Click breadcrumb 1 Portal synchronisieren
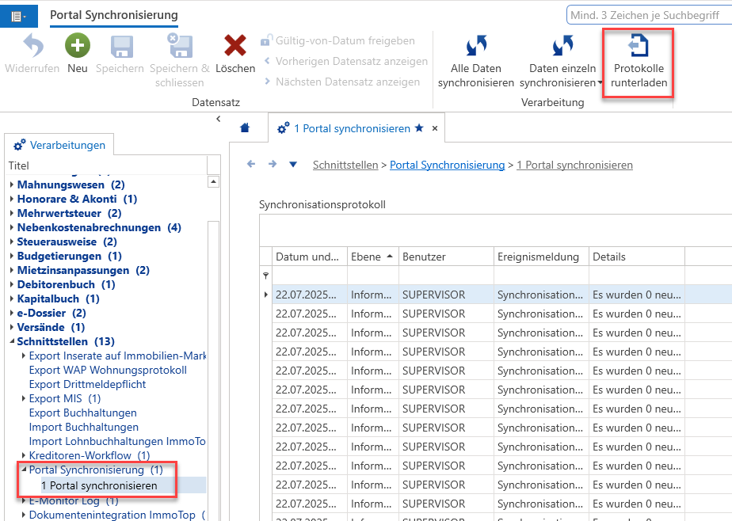This screenshot has height=521, width=732. point(574,165)
